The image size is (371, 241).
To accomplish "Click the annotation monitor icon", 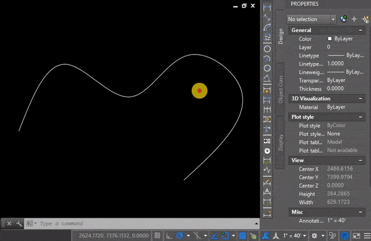I will click(333, 236).
